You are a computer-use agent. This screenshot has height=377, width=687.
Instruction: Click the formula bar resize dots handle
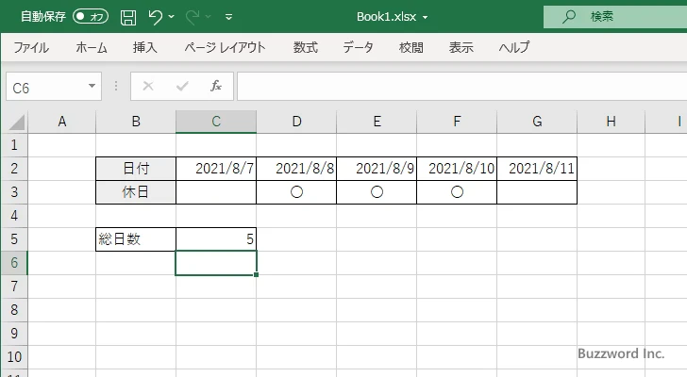click(x=116, y=86)
